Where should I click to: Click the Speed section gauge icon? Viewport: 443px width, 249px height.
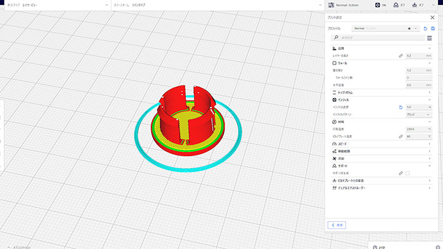pos(335,144)
